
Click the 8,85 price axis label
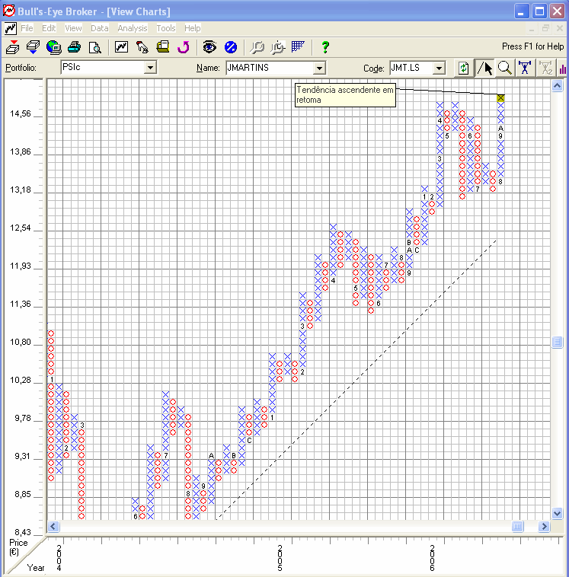pyautogui.click(x=23, y=494)
